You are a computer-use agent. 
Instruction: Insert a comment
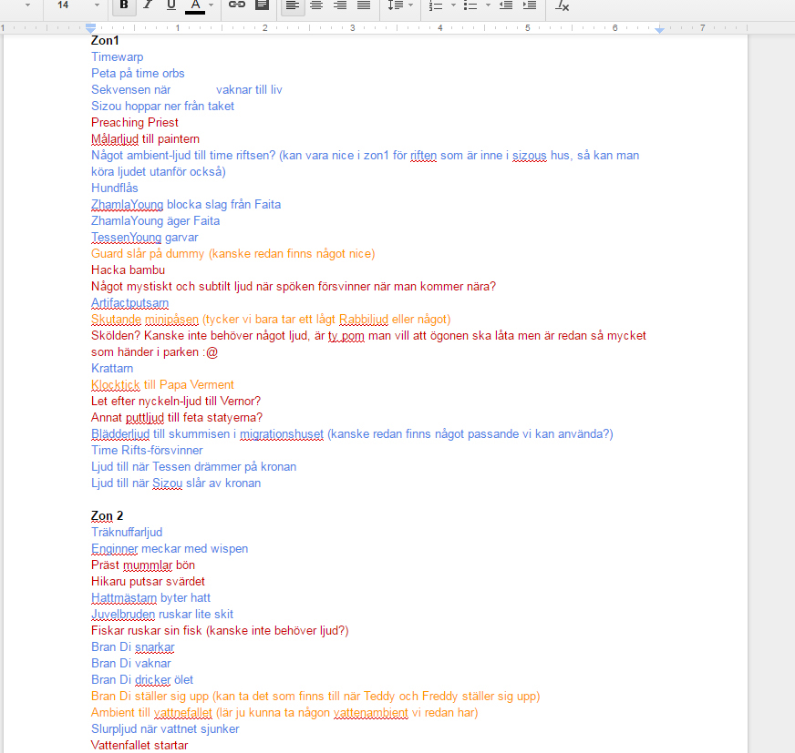(x=262, y=5)
